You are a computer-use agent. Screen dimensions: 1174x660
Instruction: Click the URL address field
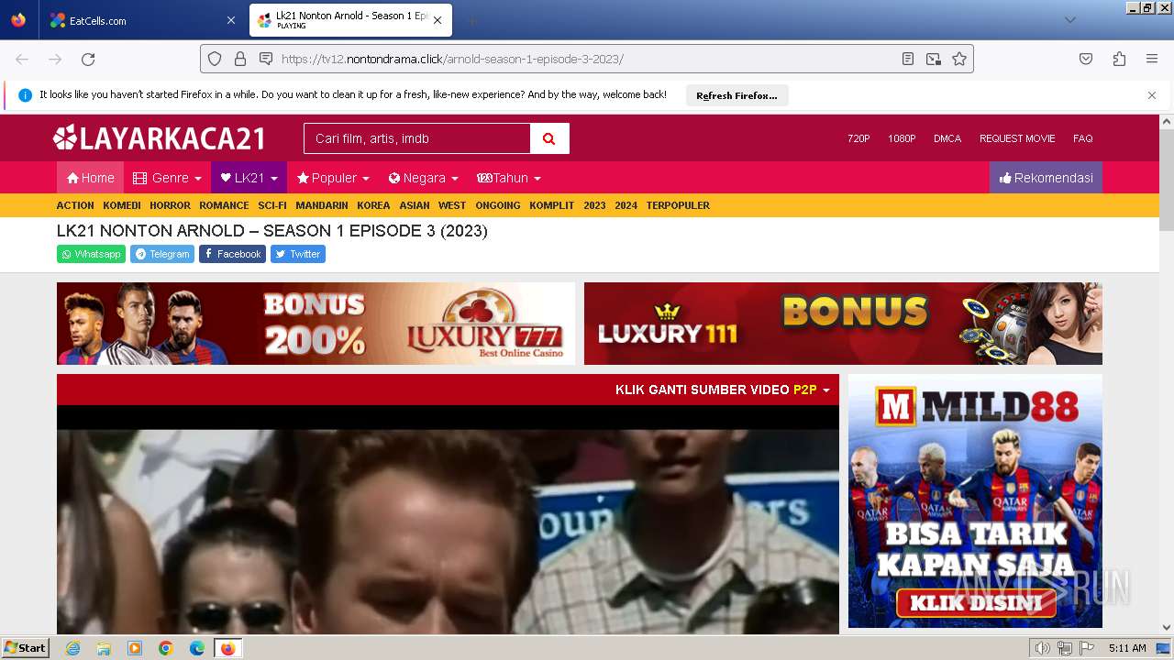587,59
